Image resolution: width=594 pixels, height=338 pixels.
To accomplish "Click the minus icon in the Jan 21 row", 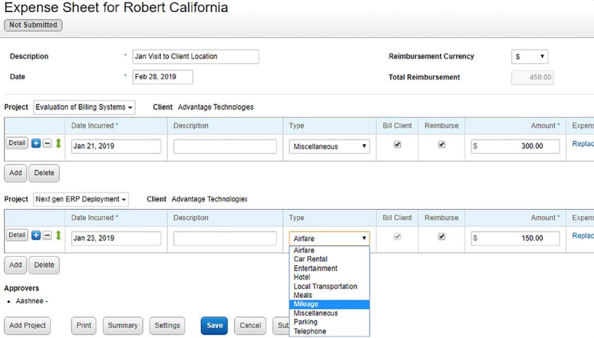I will [x=47, y=144].
